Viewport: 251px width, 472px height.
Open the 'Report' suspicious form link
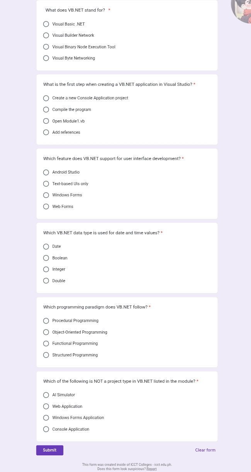(x=151, y=469)
